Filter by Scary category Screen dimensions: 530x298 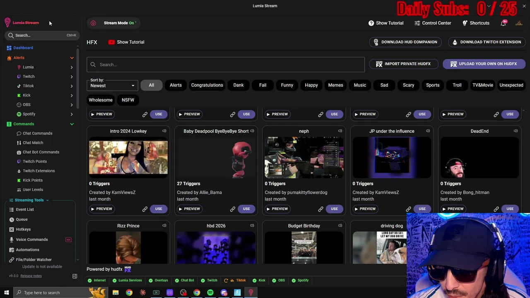pyautogui.click(x=408, y=85)
